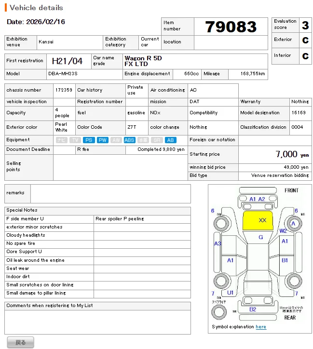This screenshot has height=349, width=313.
Task: Click the AW alloy wheels badge
Action: tap(116, 140)
